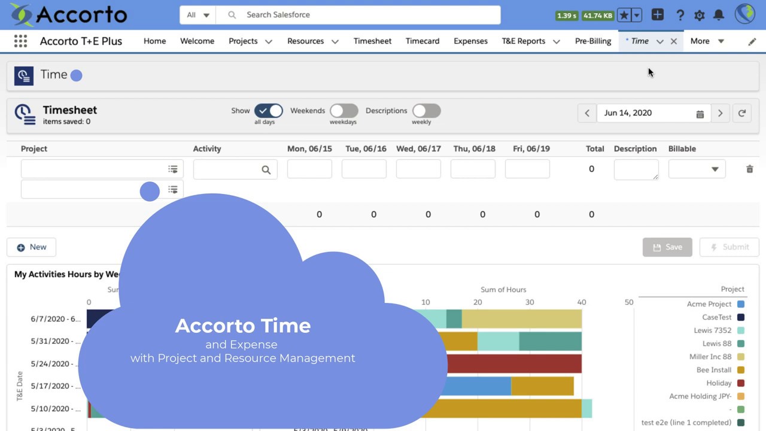766x431 pixels.
Task: Click the CaseTest legend swatch
Action: coord(741,317)
